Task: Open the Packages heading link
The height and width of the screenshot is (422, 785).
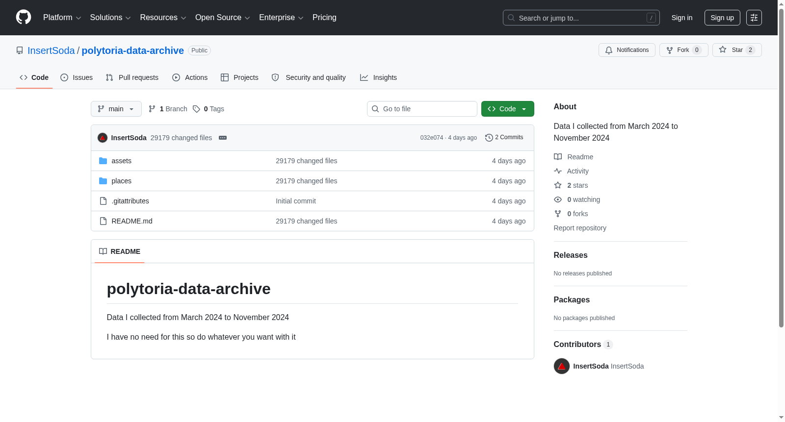Action: click(572, 300)
